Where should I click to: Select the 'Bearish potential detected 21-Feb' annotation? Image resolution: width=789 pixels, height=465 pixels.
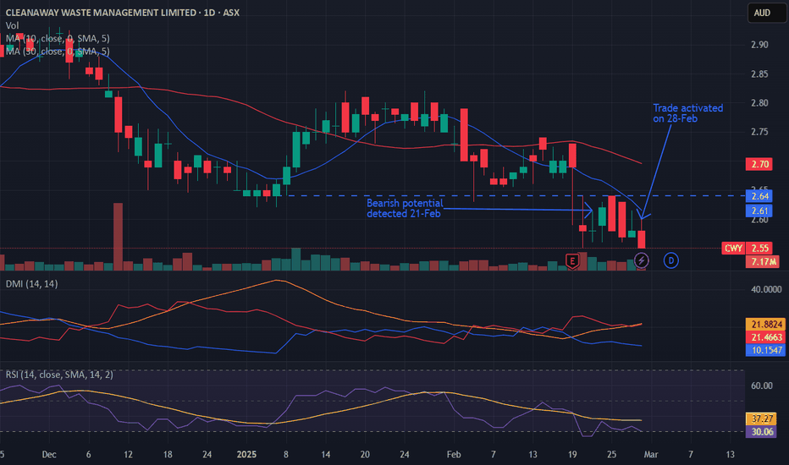(405, 208)
